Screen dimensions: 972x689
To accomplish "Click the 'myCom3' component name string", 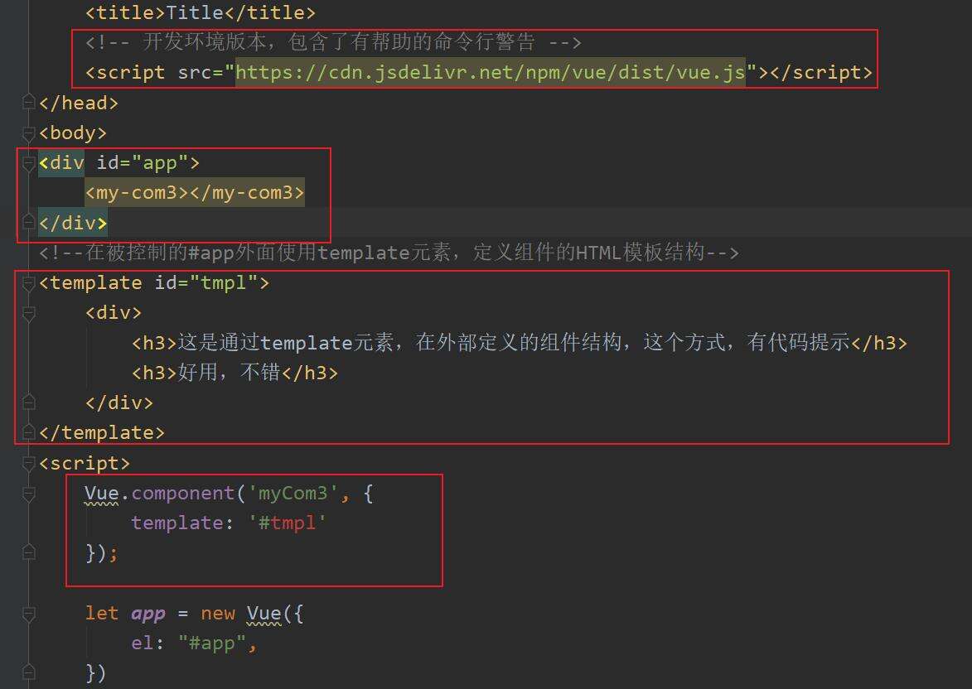I will 293,494.
